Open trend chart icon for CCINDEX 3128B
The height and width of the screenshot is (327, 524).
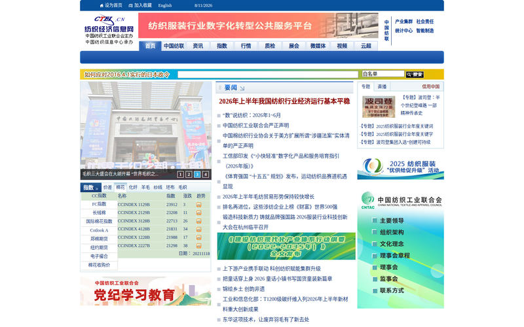[x=199, y=221]
